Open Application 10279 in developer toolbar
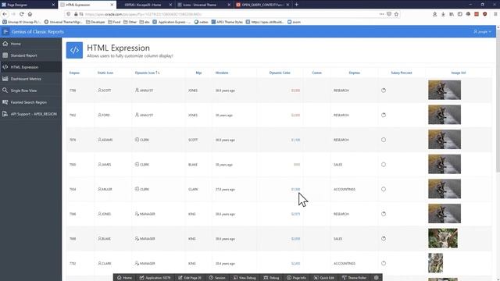The width and height of the screenshot is (500, 281). click(155, 278)
